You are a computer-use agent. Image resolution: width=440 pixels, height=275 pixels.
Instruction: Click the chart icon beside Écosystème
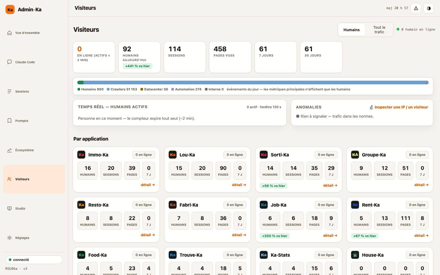coord(9,150)
